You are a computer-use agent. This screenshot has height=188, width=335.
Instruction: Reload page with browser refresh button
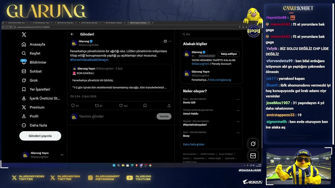tap(11, 27)
